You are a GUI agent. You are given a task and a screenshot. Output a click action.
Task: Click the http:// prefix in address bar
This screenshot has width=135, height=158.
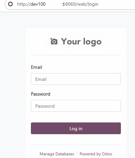click(x=24, y=4)
